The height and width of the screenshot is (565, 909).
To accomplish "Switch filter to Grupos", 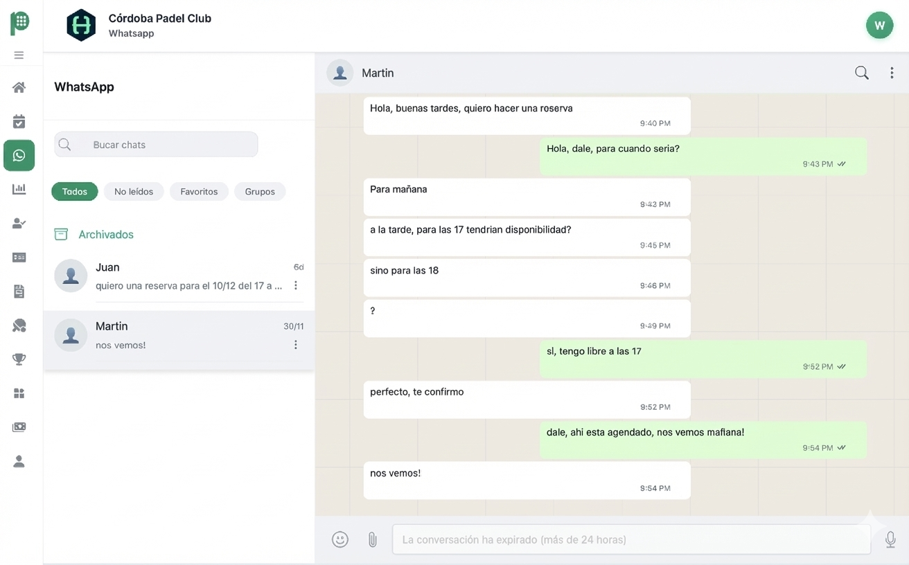I will 260,191.
